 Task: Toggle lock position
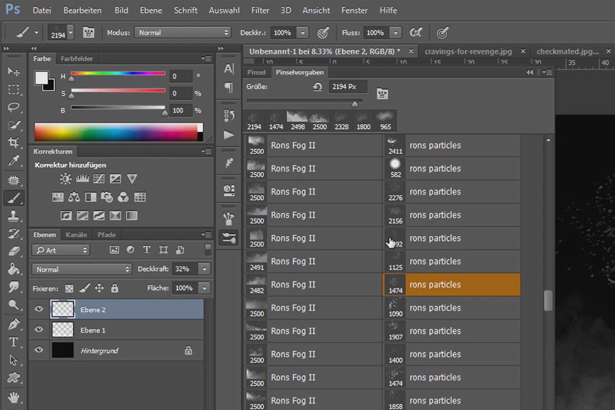coord(99,288)
